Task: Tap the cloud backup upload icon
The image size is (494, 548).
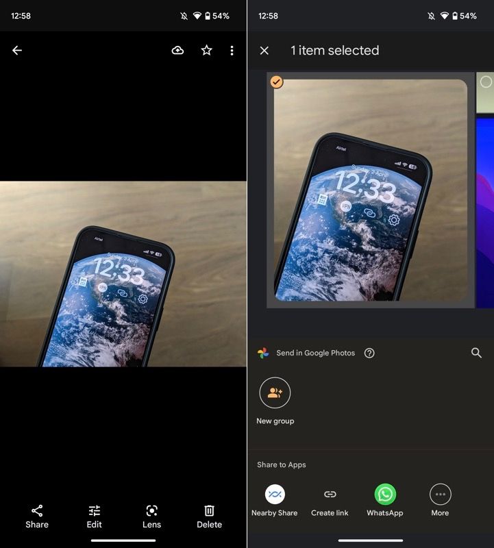Action: pos(177,50)
